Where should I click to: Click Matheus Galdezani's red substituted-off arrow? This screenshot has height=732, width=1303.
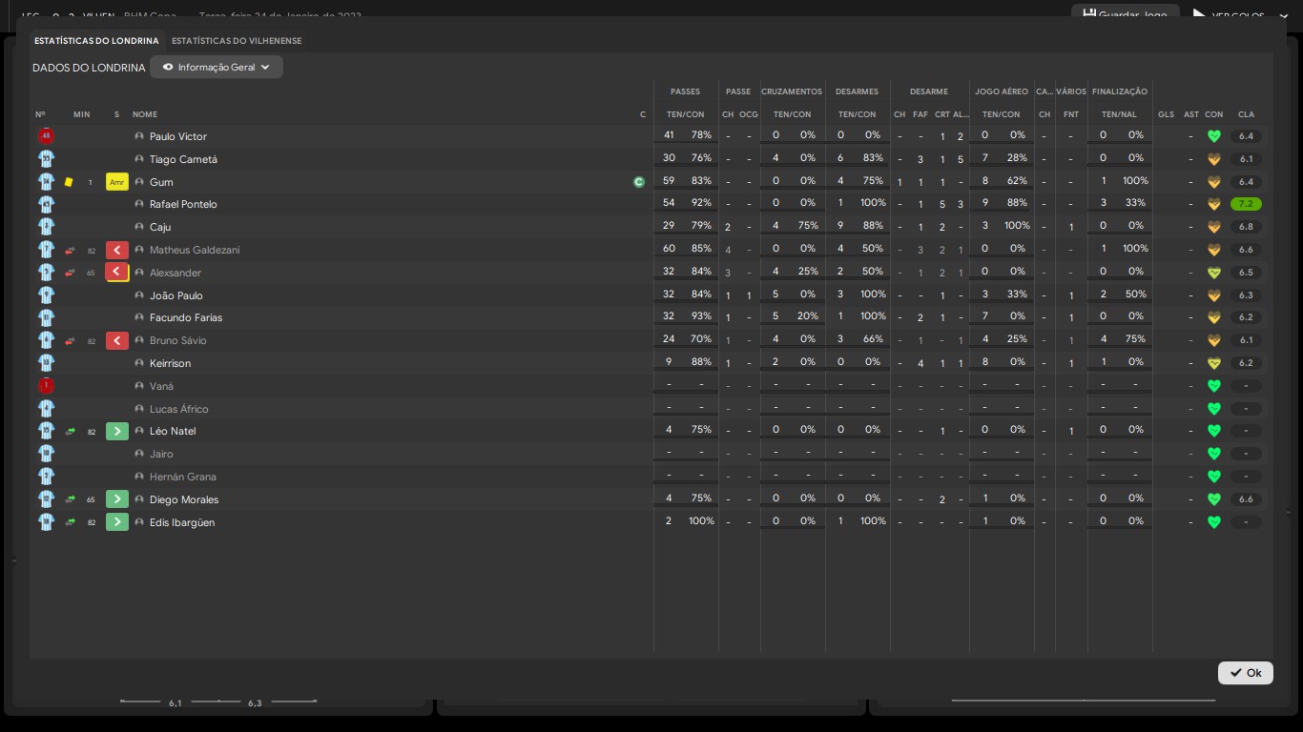117,250
